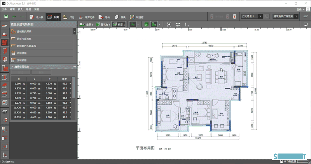Open the 插入 menu
Viewport: 311px width, 164px height.
point(20,9)
